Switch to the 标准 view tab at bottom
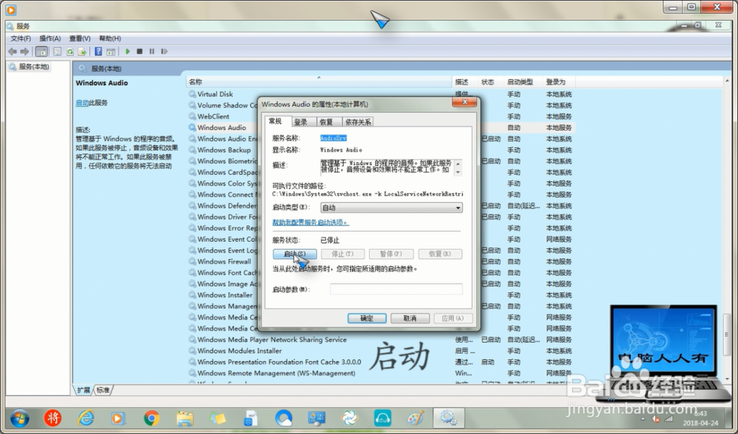Screen dimensions: 738x434 [103, 390]
